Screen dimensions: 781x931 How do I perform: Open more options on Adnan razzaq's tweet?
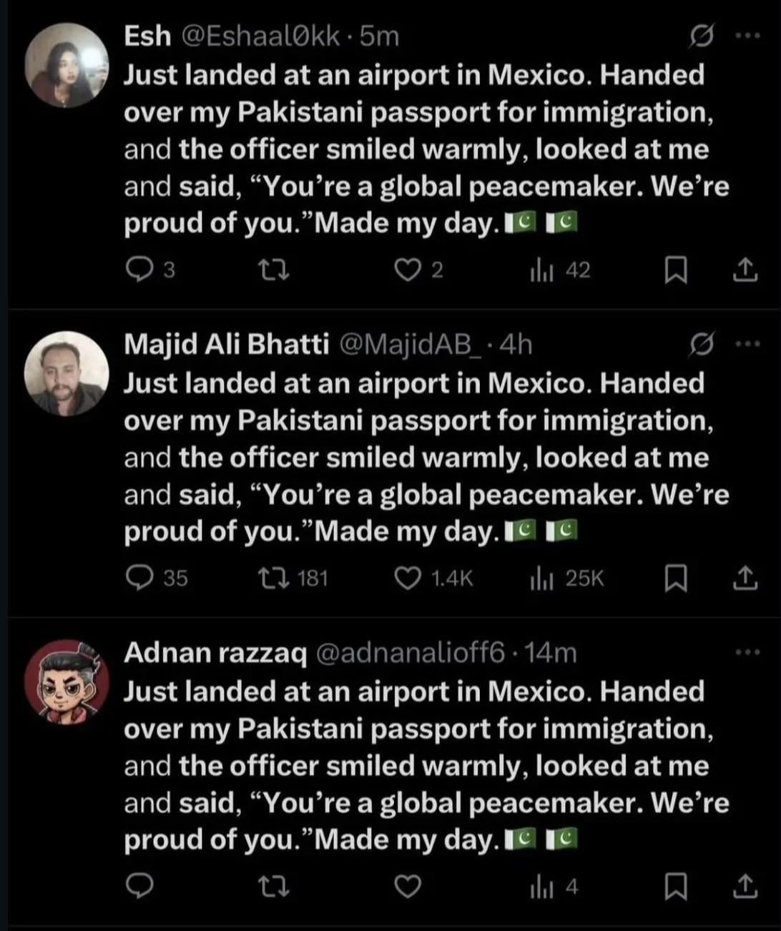[x=747, y=652]
